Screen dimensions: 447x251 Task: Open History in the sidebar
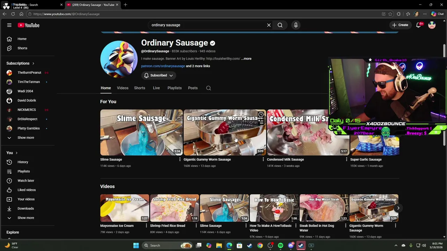pos(23,162)
